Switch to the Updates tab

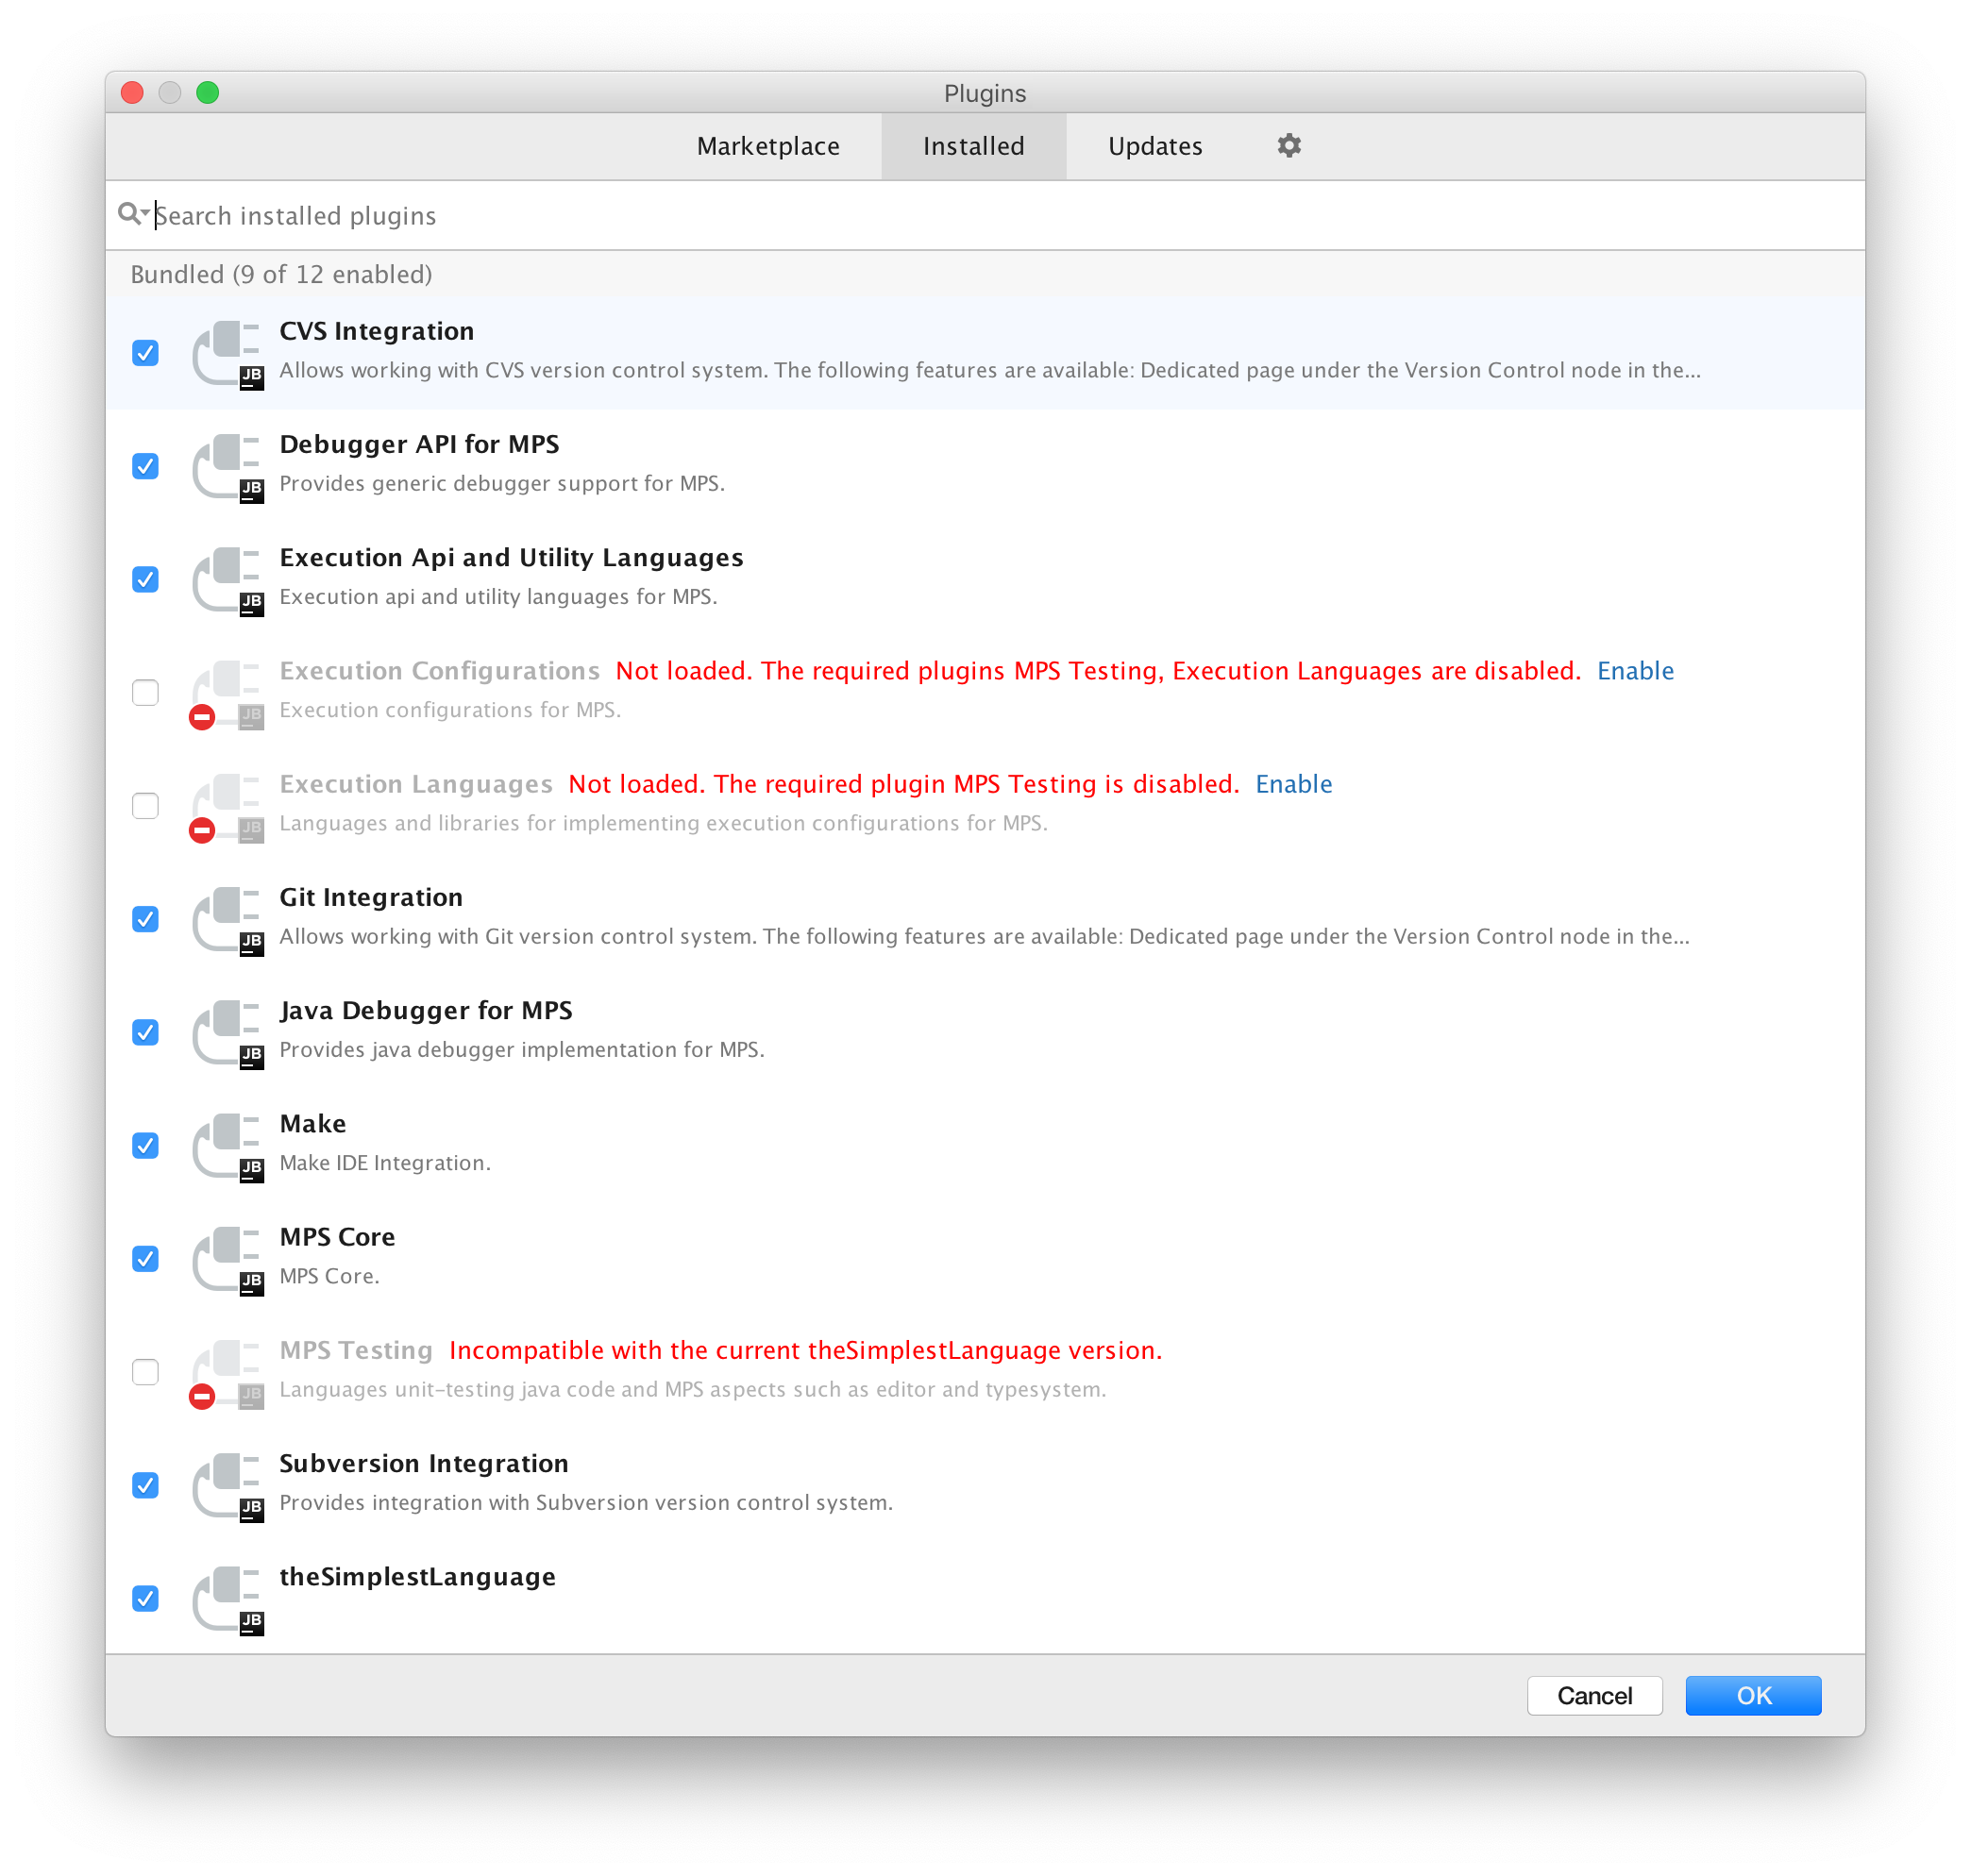click(1156, 146)
